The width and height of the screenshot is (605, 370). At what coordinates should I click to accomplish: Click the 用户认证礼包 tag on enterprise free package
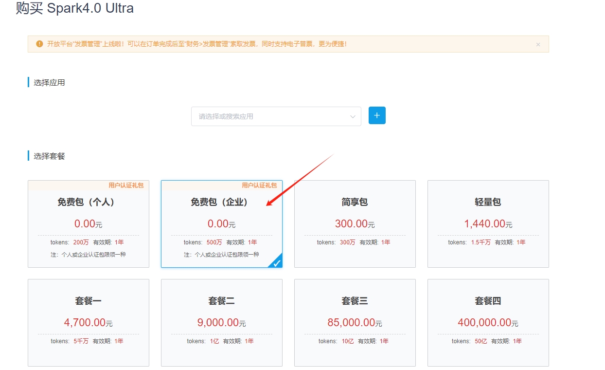click(x=259, y=185)
